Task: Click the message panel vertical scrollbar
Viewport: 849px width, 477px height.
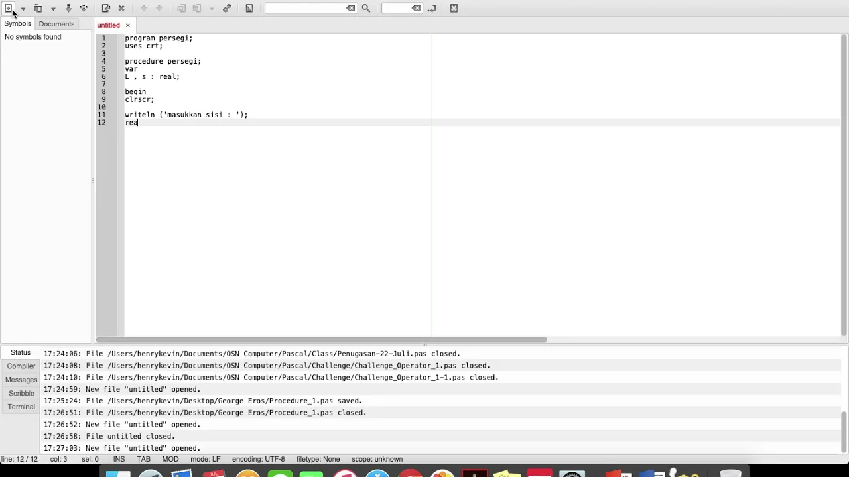Action: (844, 431)
